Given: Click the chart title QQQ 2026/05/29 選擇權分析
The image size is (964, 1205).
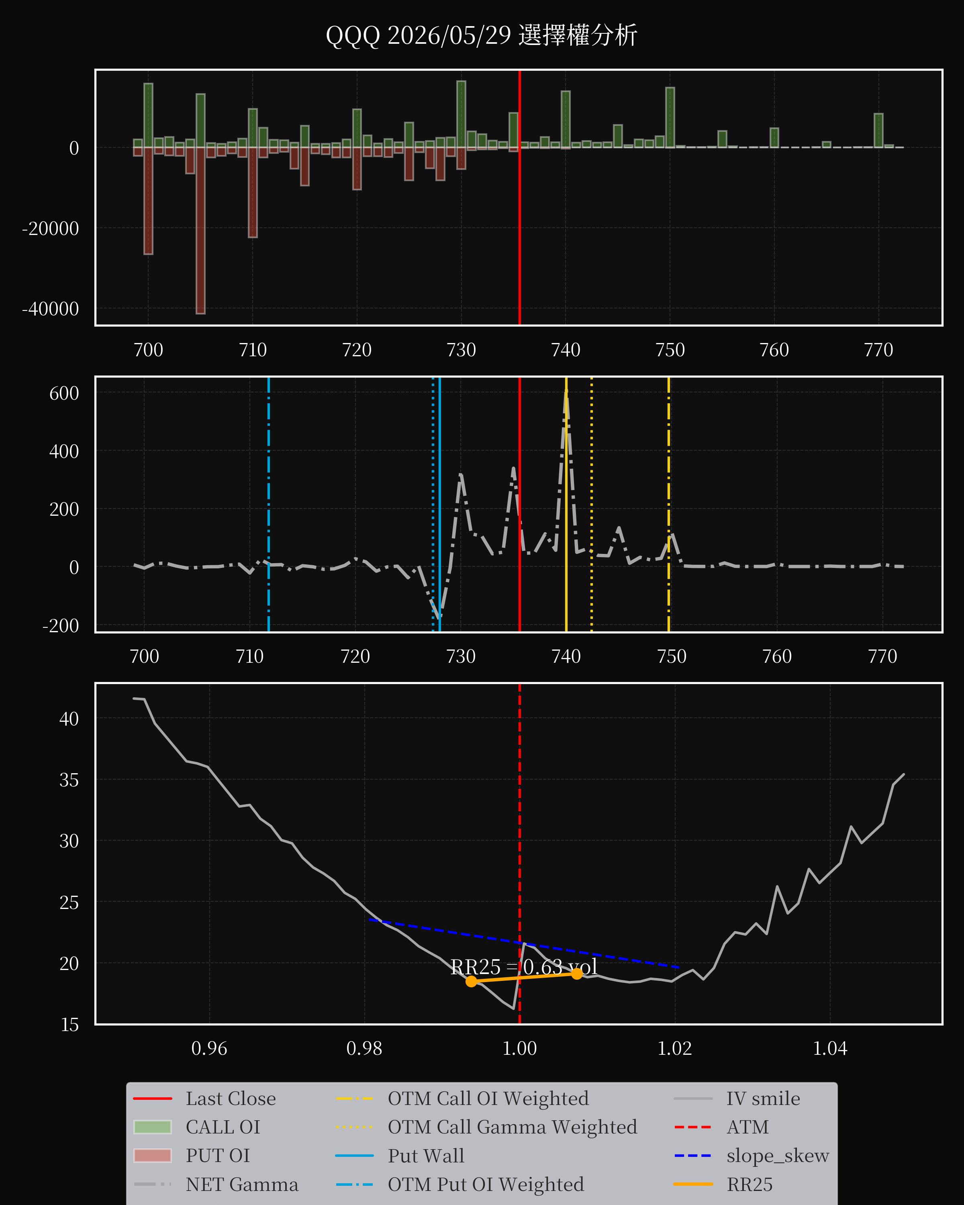Looking at the screenshot, I should pyautogui.click(x=481, y=35).
